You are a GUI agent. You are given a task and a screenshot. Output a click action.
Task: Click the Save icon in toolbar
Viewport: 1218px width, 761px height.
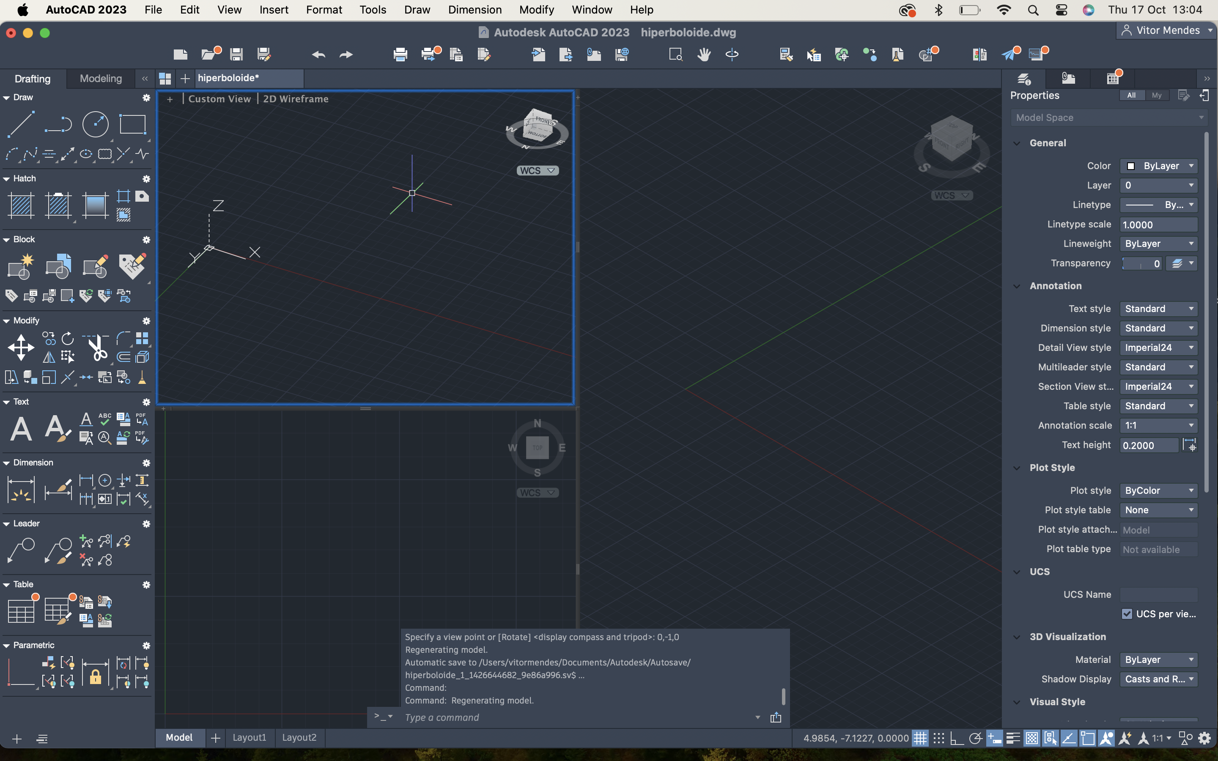236,54
